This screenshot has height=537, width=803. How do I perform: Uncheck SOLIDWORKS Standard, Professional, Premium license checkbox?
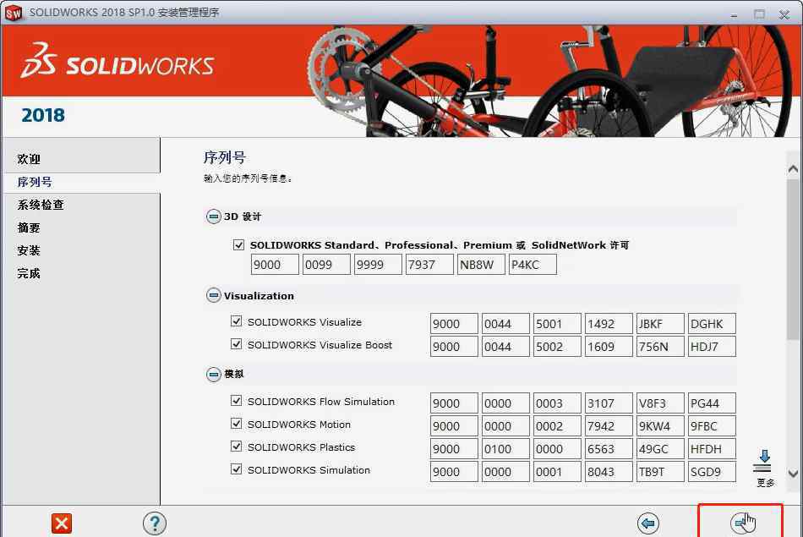[x=238, y=245]
